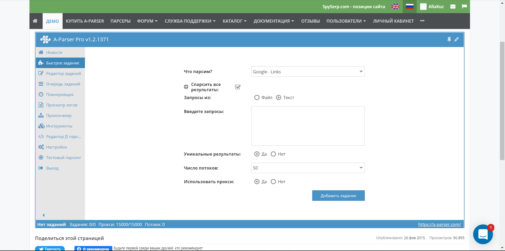Screen dimensions: 505x251
Task: Toggle the Спарсить все результаты checkbox
Action: tap(238, 87)
